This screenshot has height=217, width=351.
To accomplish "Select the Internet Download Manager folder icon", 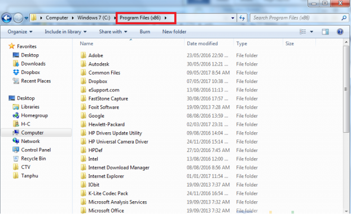I will point(84,167).
